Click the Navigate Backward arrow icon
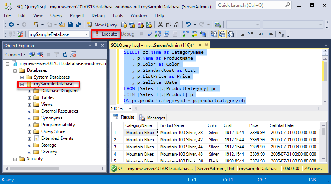The width and height of the screenshot is (331, 184). [11, 25]
